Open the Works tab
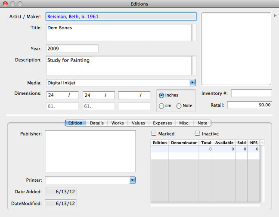 pos(118,123)
